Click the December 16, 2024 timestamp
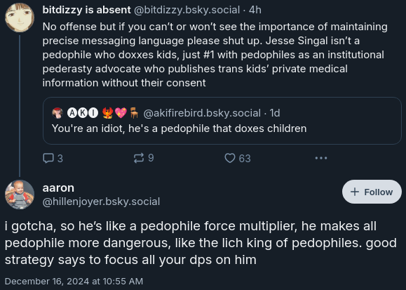Screen dimensions: 406x290 (74, 281)
